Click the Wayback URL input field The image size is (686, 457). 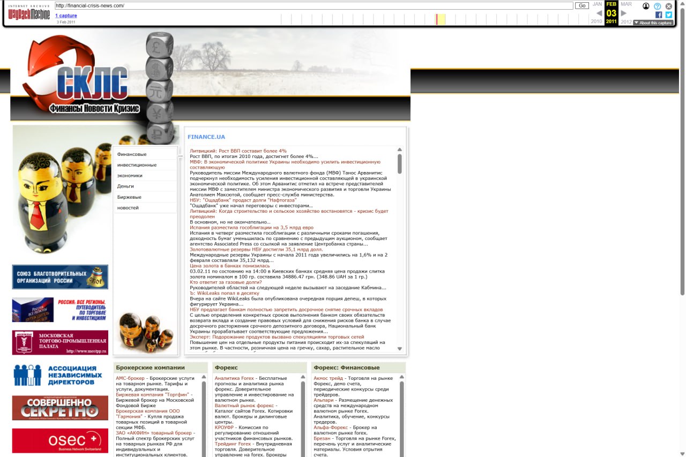point(314,5)
